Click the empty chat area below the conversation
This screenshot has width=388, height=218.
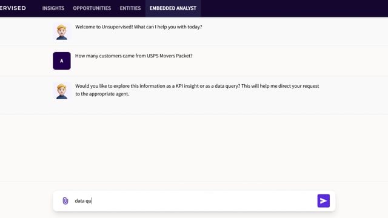coord(194,147)
